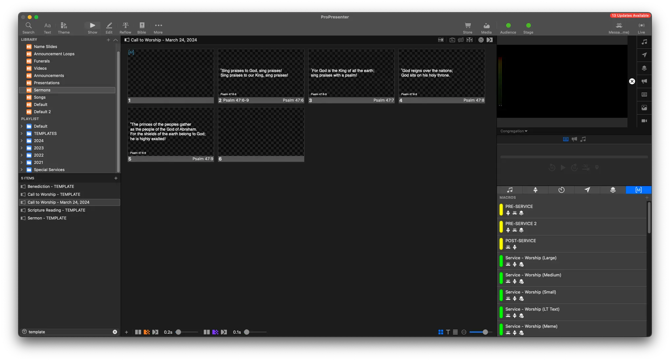
Task: Open the Congregation dropdown menu
Action: click(514, 131)
